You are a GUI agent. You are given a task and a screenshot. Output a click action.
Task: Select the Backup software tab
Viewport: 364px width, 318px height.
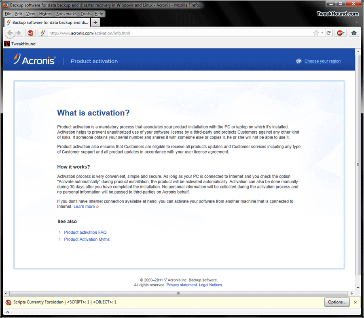click(47, 23)
